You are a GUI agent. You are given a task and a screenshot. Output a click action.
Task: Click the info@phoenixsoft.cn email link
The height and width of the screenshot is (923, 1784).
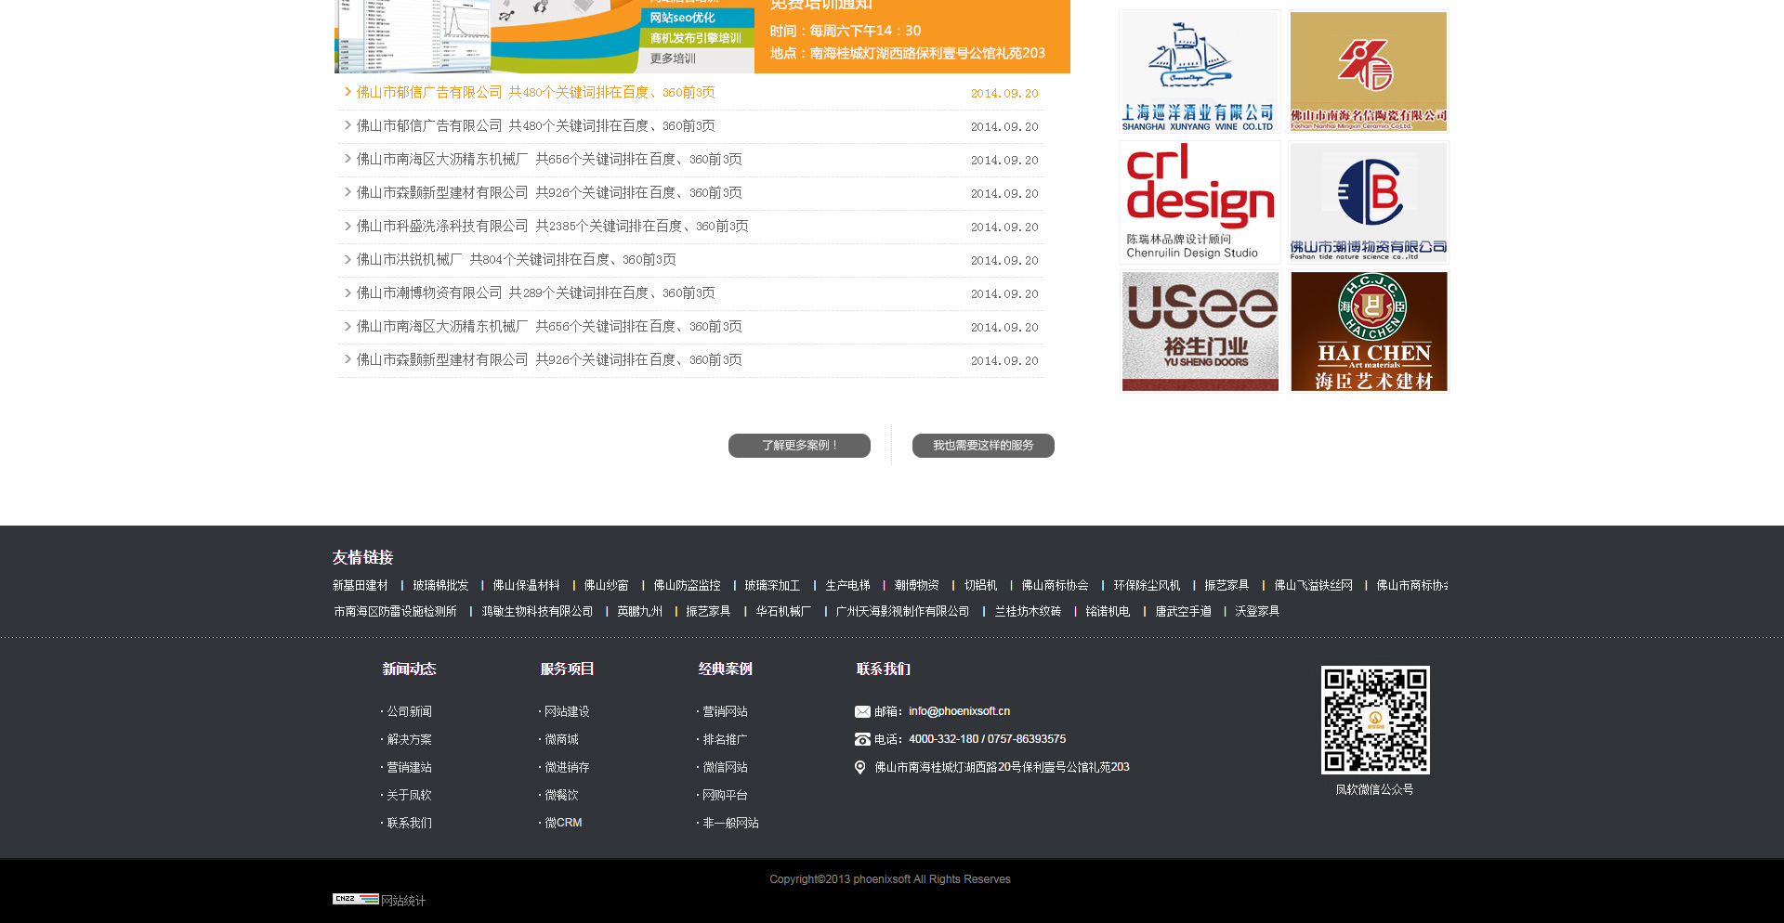959,711
